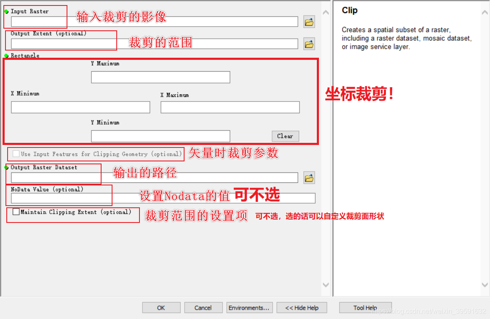Click the Y Maximum input field
Screen dimensions: 490x319
pos(161,77)
